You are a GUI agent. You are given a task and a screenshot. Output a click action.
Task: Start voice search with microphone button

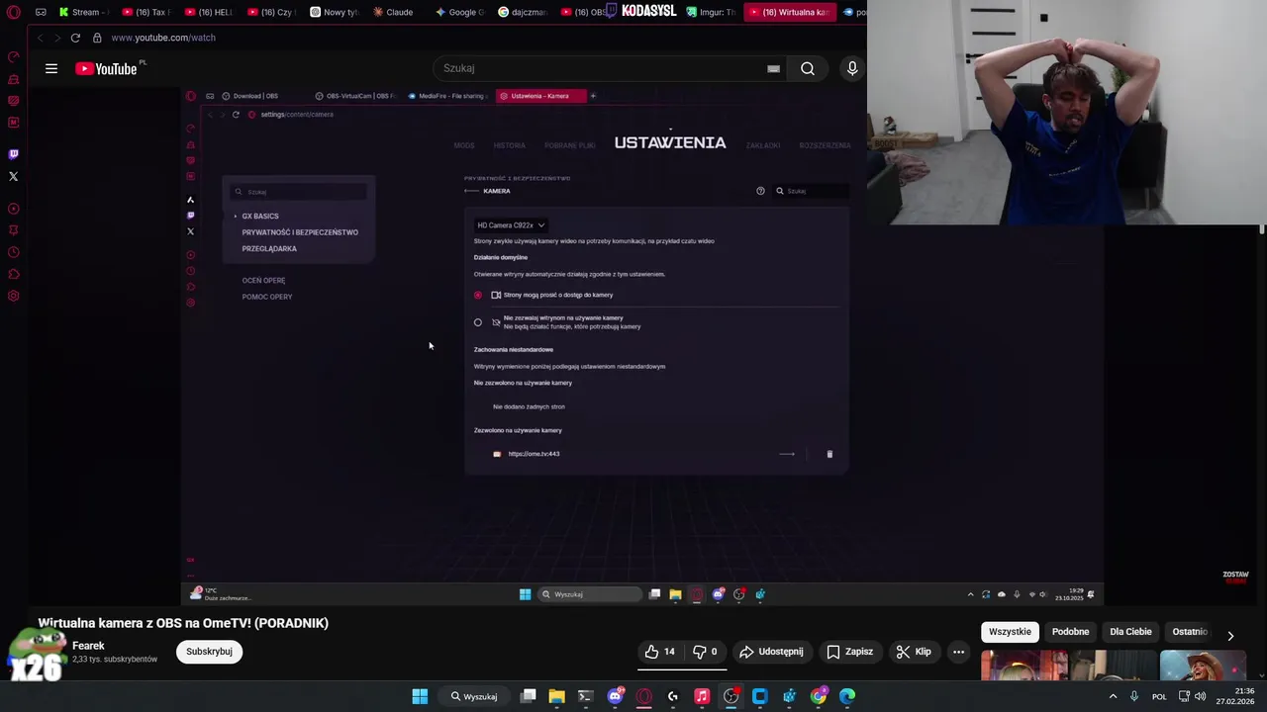pos(852,68)
